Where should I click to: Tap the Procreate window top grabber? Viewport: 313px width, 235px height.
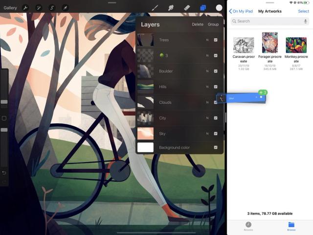coord(112,3)
